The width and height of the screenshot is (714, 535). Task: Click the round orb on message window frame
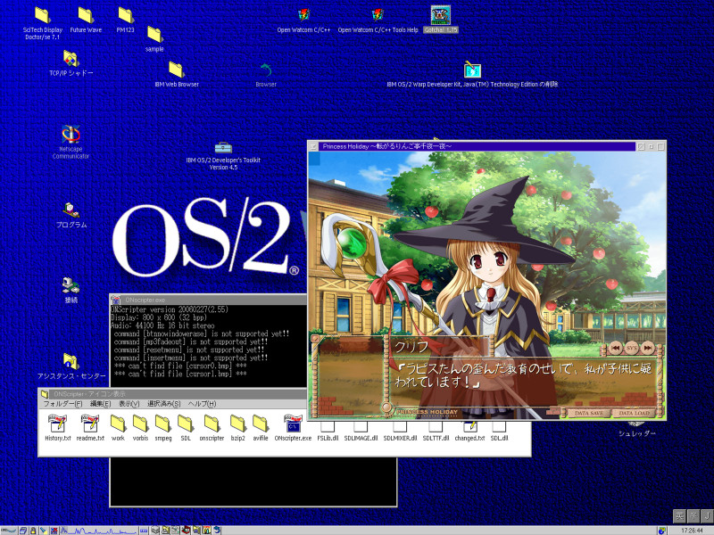pos(386,407)
